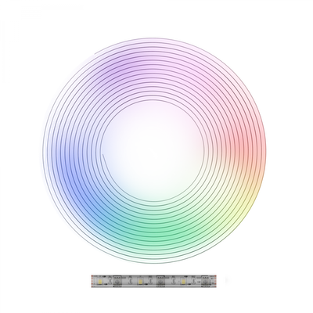Click the faint white strip end at far right
313x313 pixels.
pyautogui.click(x=227, y=281)
